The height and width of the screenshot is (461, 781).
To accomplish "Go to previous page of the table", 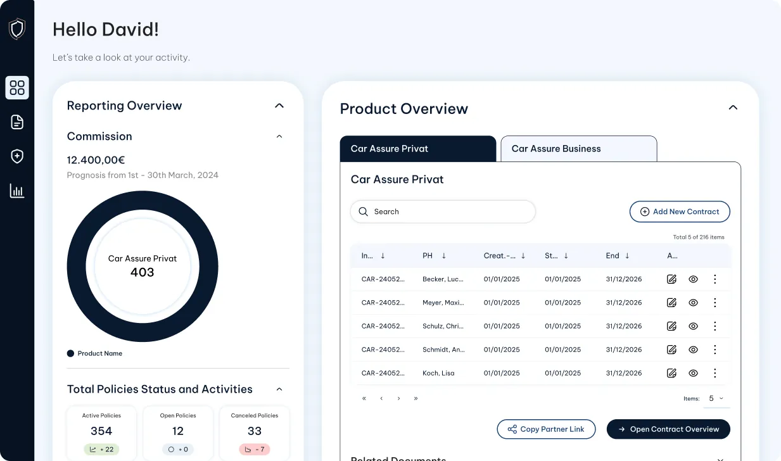I will coord(381,398).
